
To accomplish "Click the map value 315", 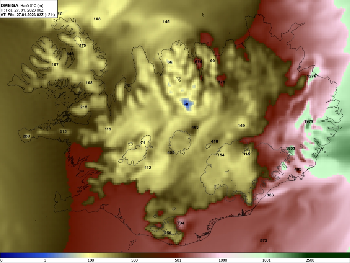I will (63, 131).
